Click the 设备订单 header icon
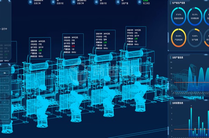 (x=74, y=2)
